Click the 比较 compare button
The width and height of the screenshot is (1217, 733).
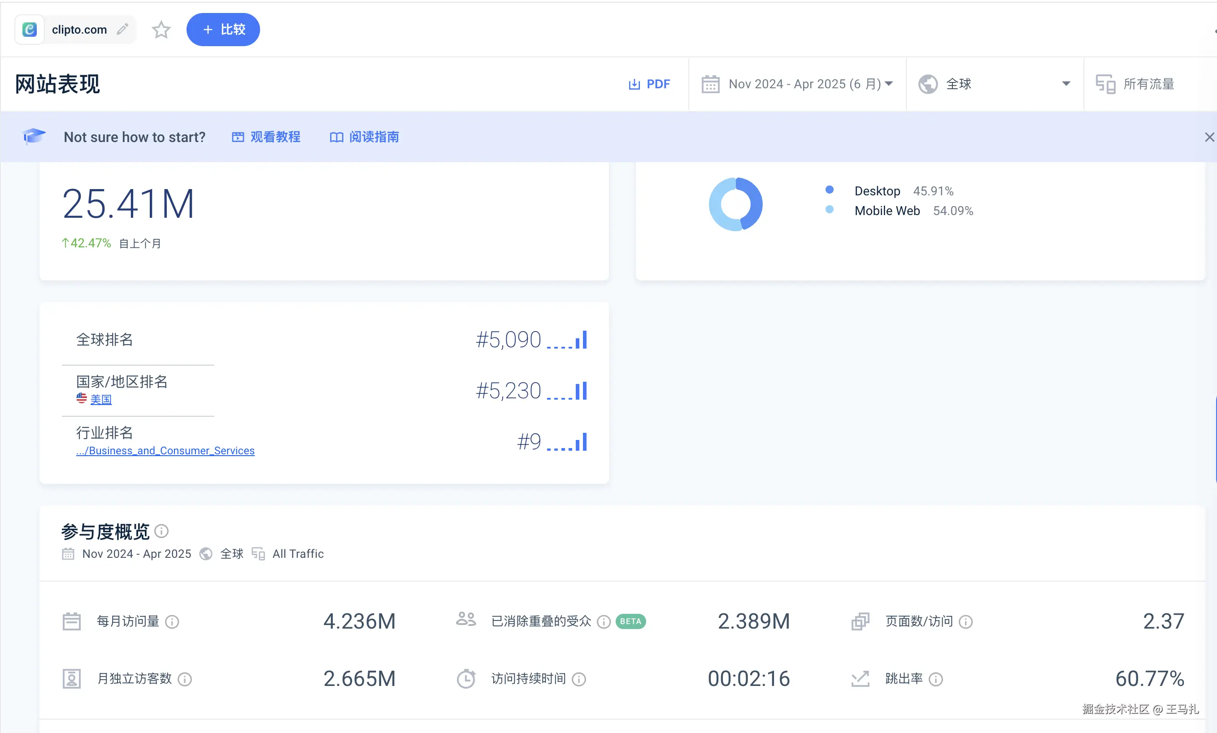[223, 30]
